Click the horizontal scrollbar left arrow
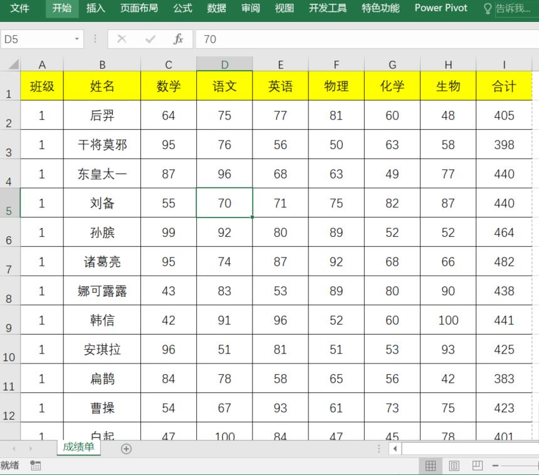This screenshot has width=539, height=475. pos(394,449)
